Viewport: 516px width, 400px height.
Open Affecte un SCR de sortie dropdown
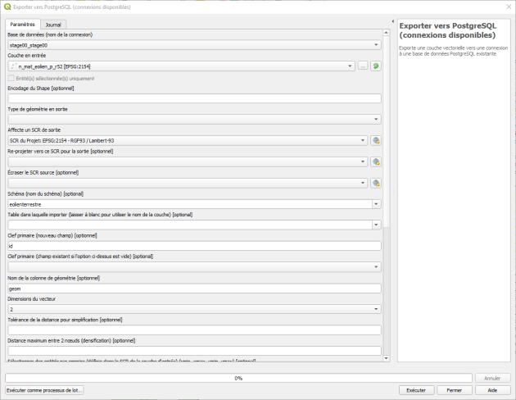[188, 141]
